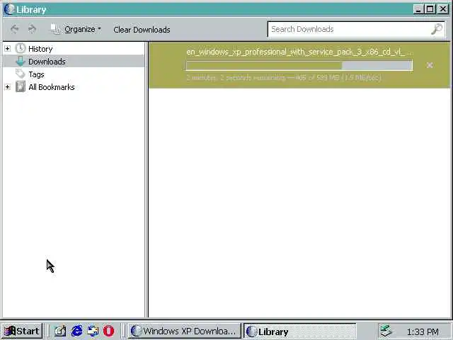Image resolution: width=453 pixels, height=340 pixels.
Task: Launch Opera from quick launch
Action: 109,331
